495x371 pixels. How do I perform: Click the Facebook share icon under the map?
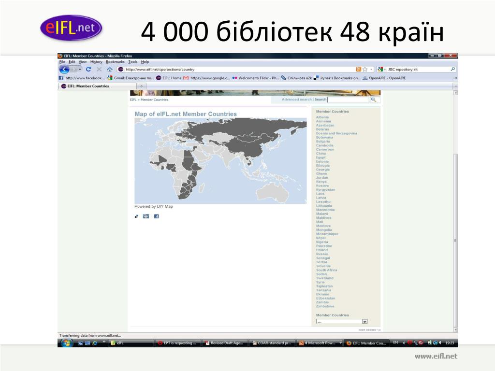click(156, 216)
